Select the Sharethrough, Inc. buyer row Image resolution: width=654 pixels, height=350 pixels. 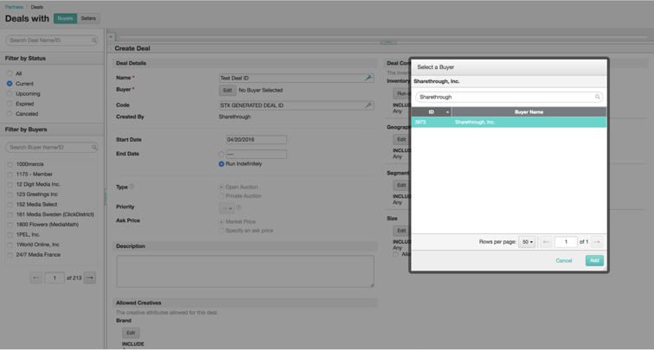(509, 122)
